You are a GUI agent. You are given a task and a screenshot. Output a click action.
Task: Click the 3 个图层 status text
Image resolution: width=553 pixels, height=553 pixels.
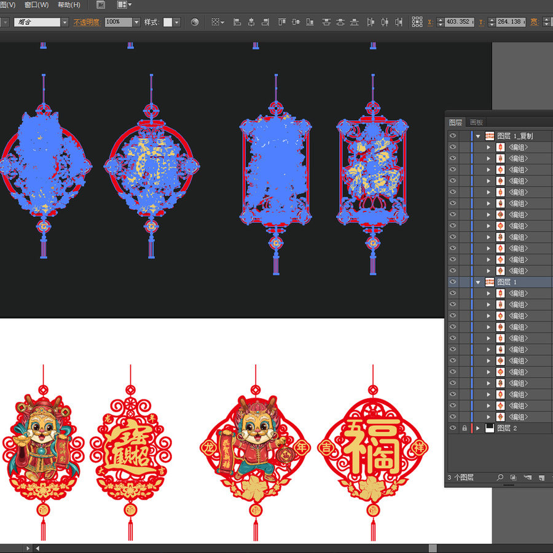point(460,477)
